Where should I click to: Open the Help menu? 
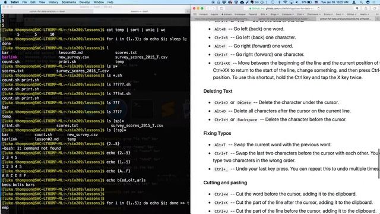point(110,2)
